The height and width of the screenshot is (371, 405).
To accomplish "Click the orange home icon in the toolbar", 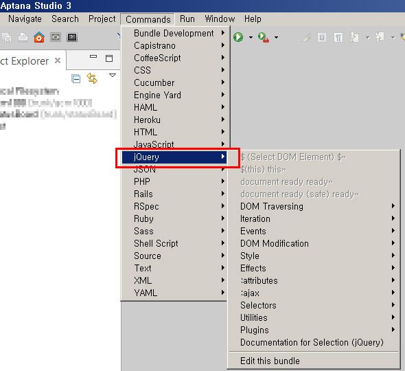I will click(39, 37).
